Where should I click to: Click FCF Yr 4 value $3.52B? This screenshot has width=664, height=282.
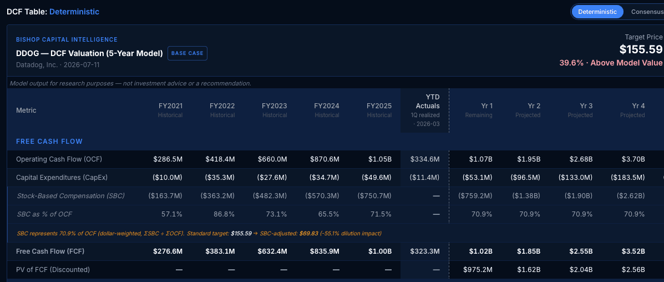633,251
